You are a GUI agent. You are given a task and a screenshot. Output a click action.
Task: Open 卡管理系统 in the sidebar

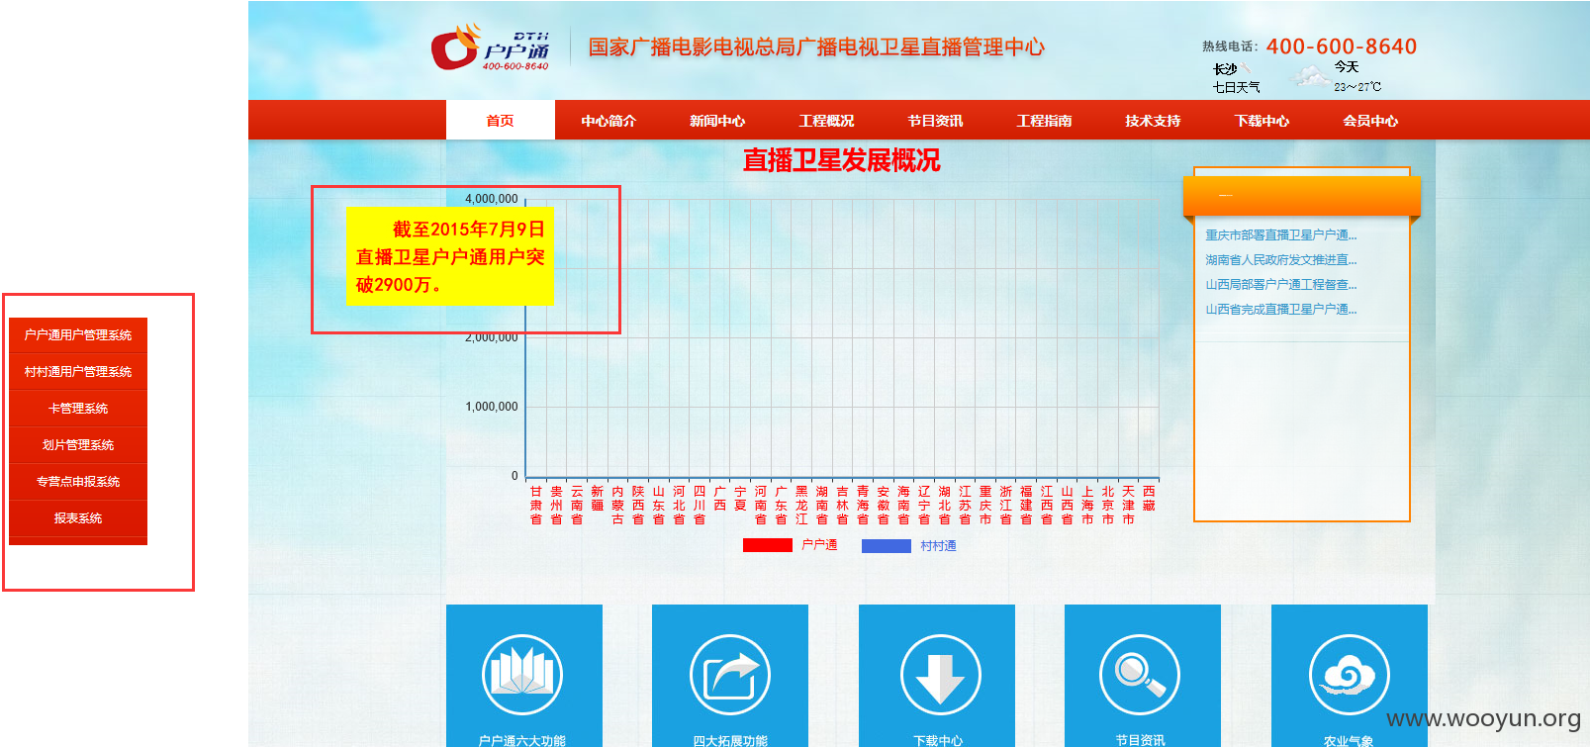tap(78, 409)
